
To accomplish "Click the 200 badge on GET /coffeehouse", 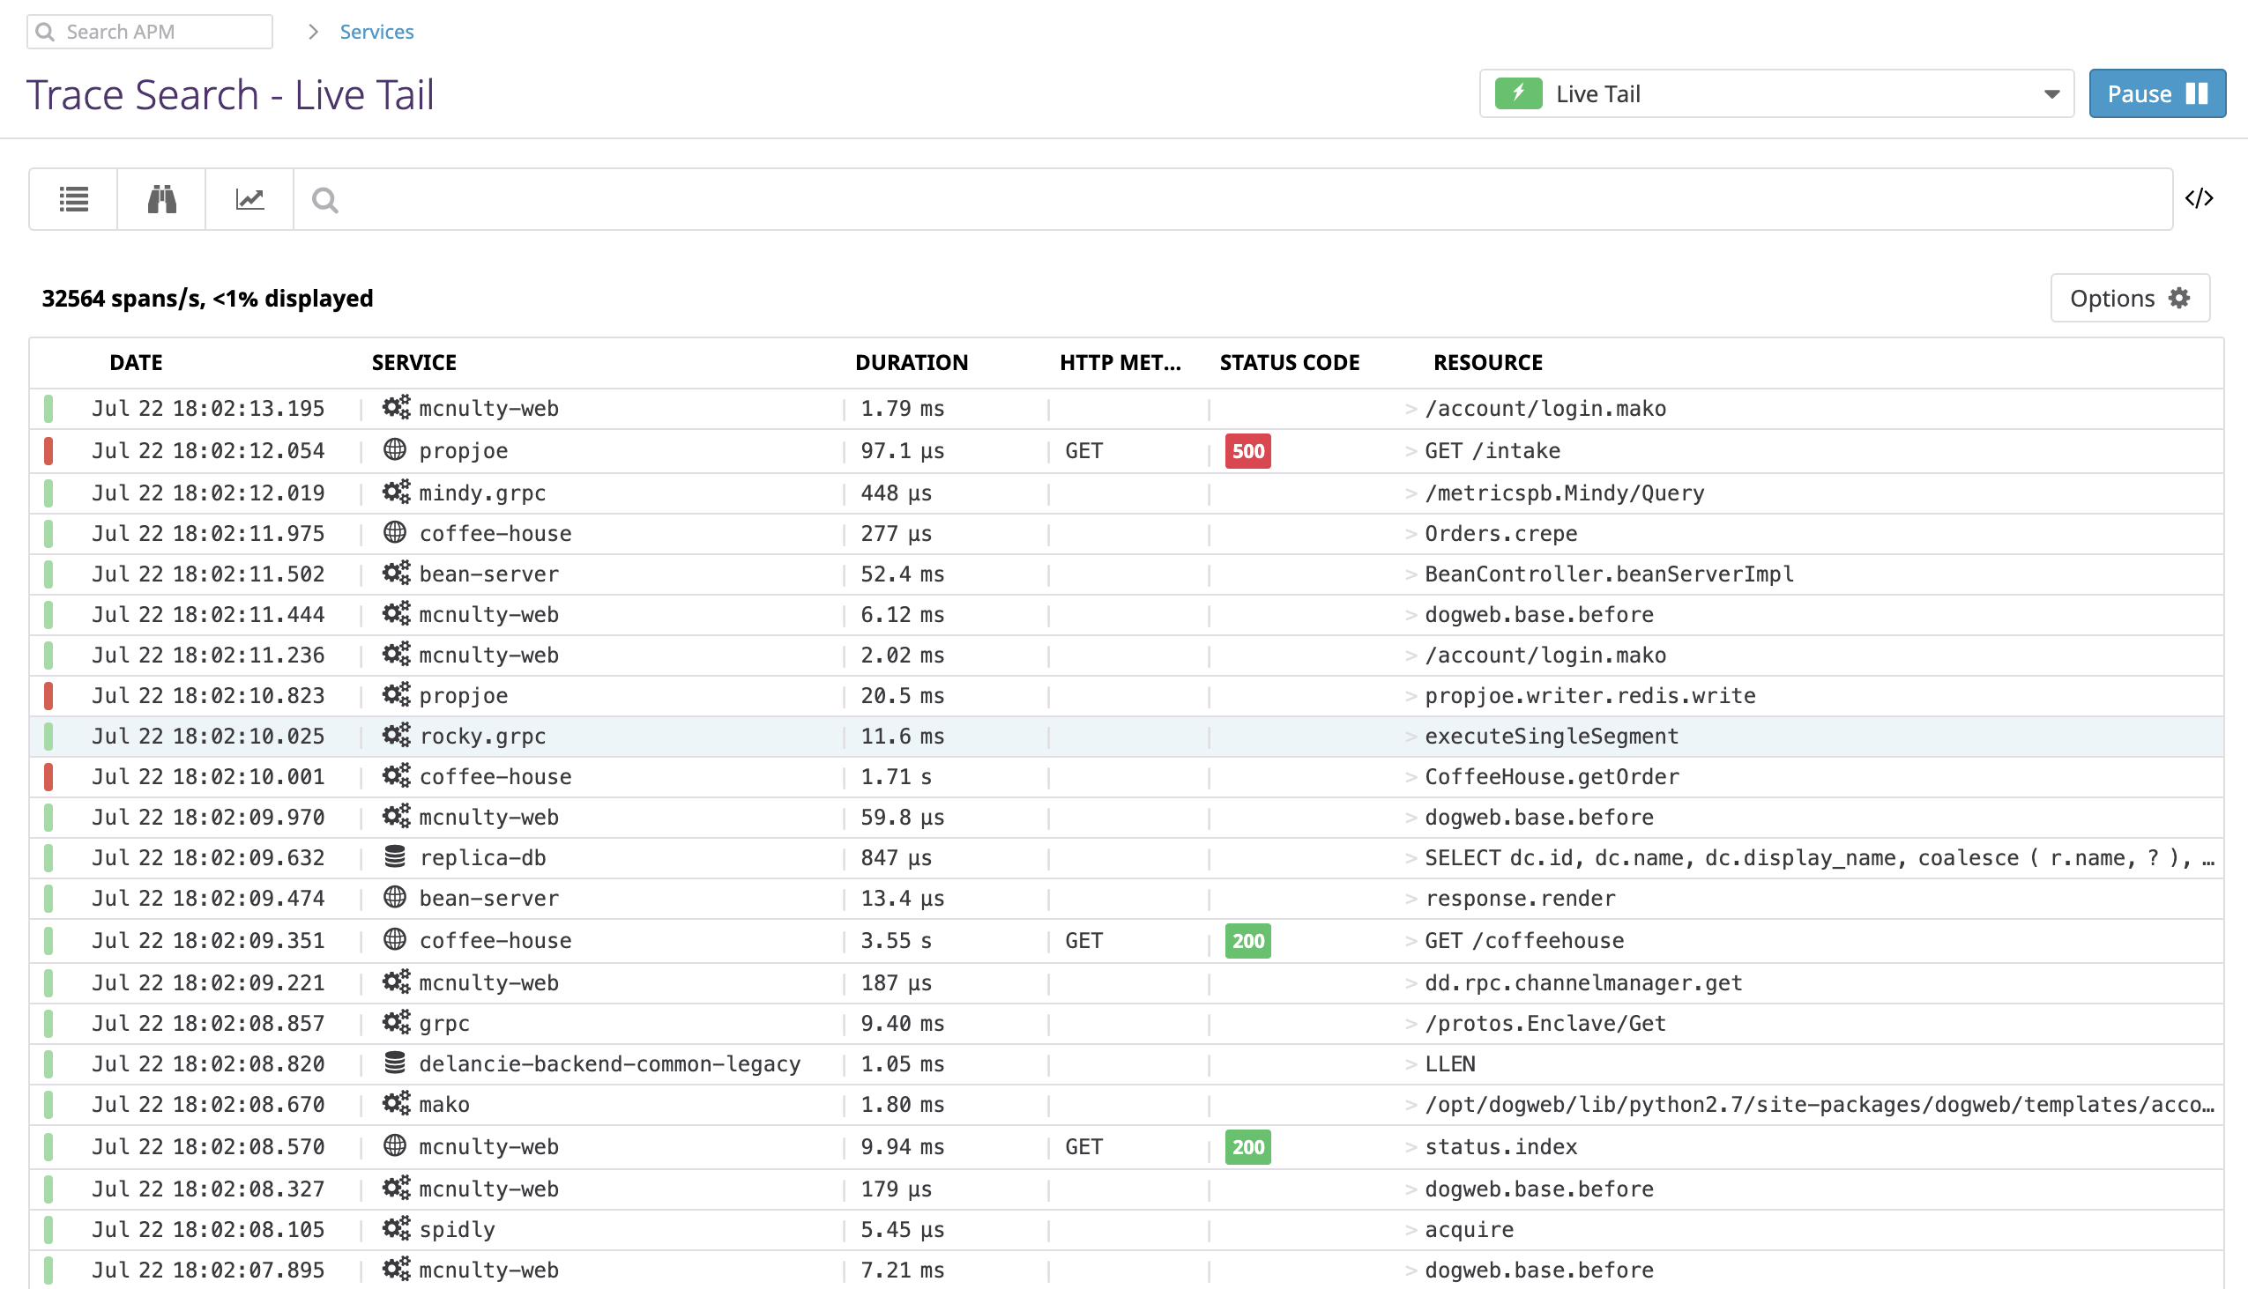I will (x=1247, y=941).
